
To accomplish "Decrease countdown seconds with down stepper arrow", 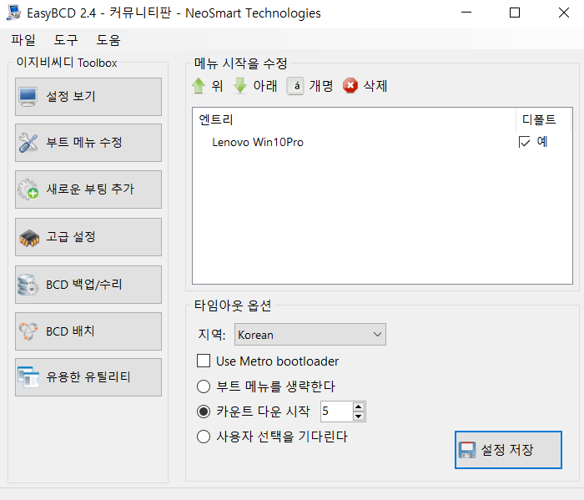I will (x=358, y=417).
